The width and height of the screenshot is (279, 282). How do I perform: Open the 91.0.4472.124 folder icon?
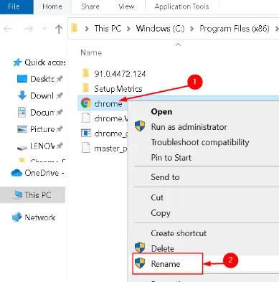[x=85, y=73]
